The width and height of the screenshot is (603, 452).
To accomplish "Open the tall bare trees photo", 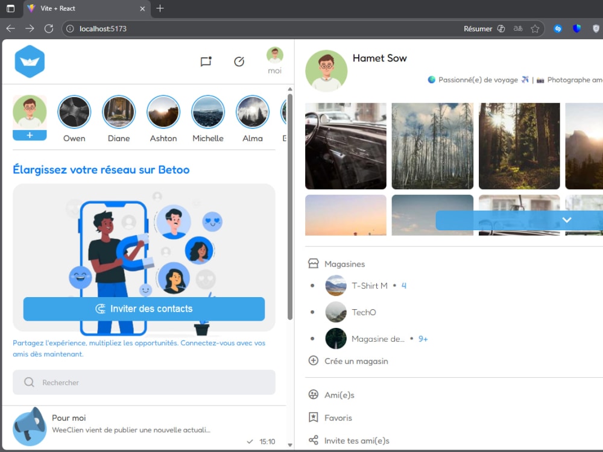I will click(x=432, y=146).
